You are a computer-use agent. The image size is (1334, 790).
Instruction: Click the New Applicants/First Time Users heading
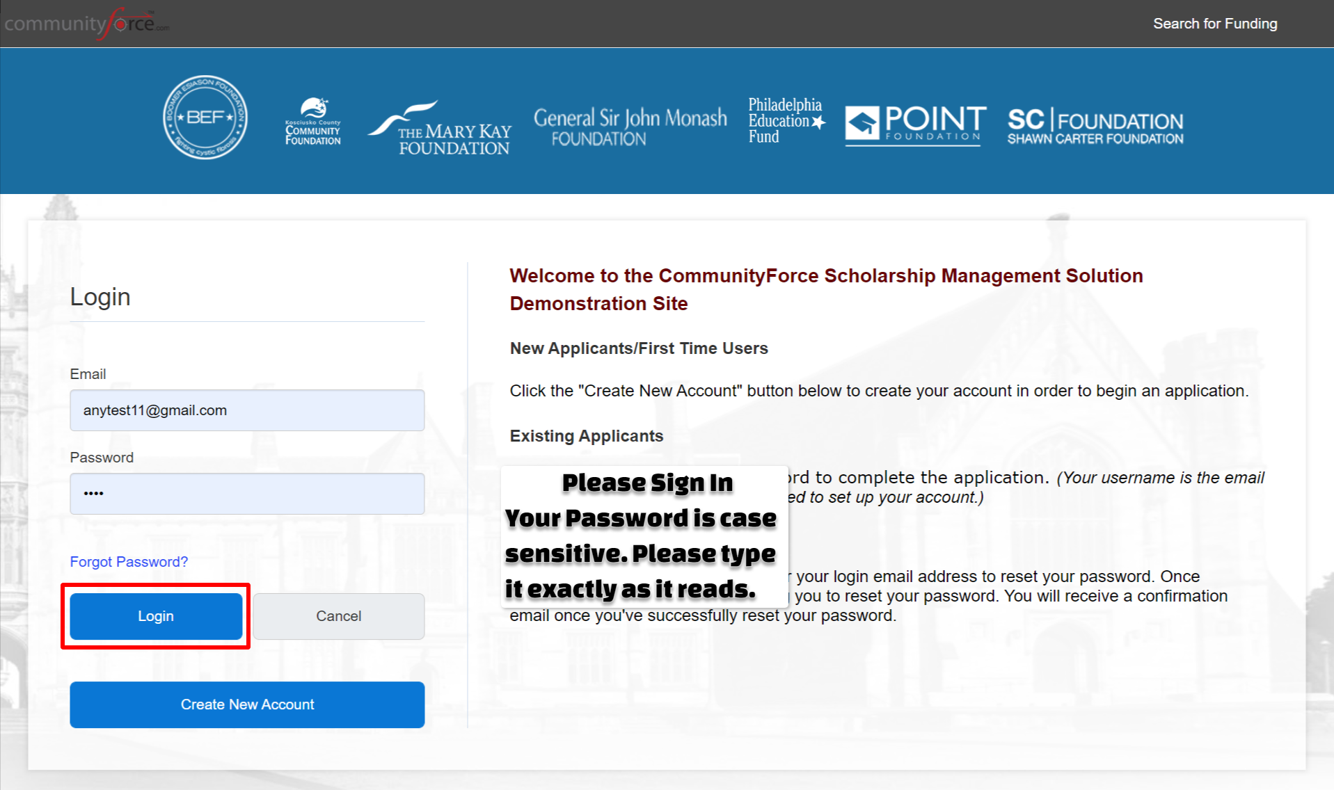[x=638, y=348]
